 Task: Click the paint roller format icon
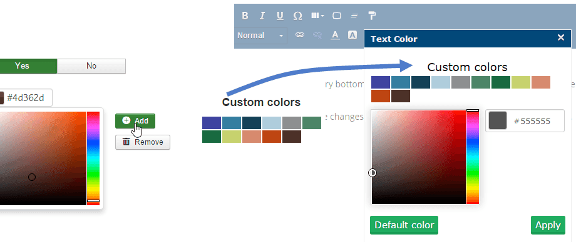[x=372, y=16]
